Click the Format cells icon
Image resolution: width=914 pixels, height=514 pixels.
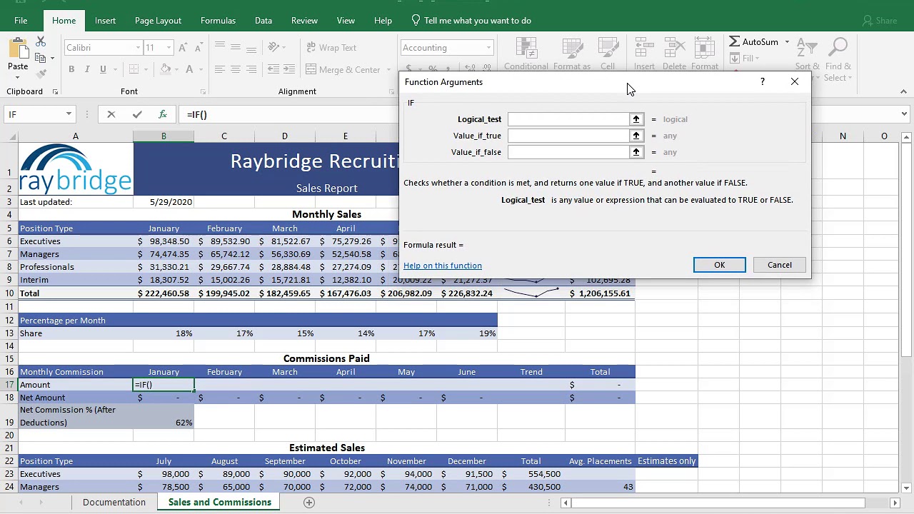pyautogui.click(x=704, y=49)
